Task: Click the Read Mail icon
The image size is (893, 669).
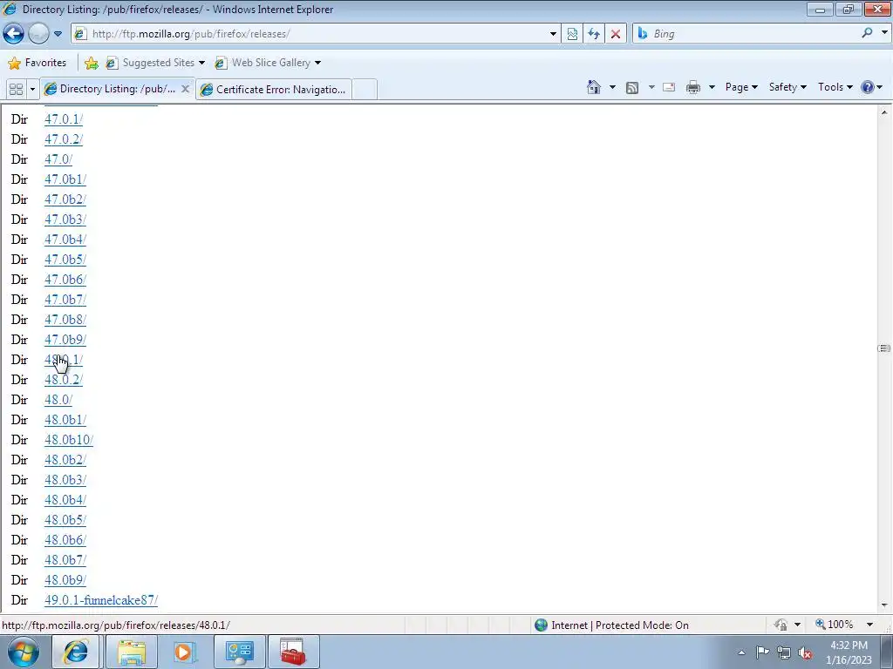Action: coord(669,87)
